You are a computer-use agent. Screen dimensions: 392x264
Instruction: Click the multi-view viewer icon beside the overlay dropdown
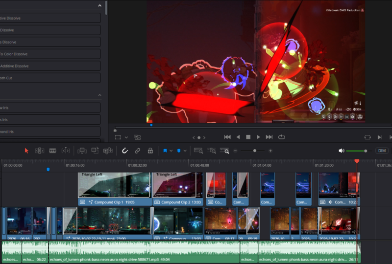(137, 137)
